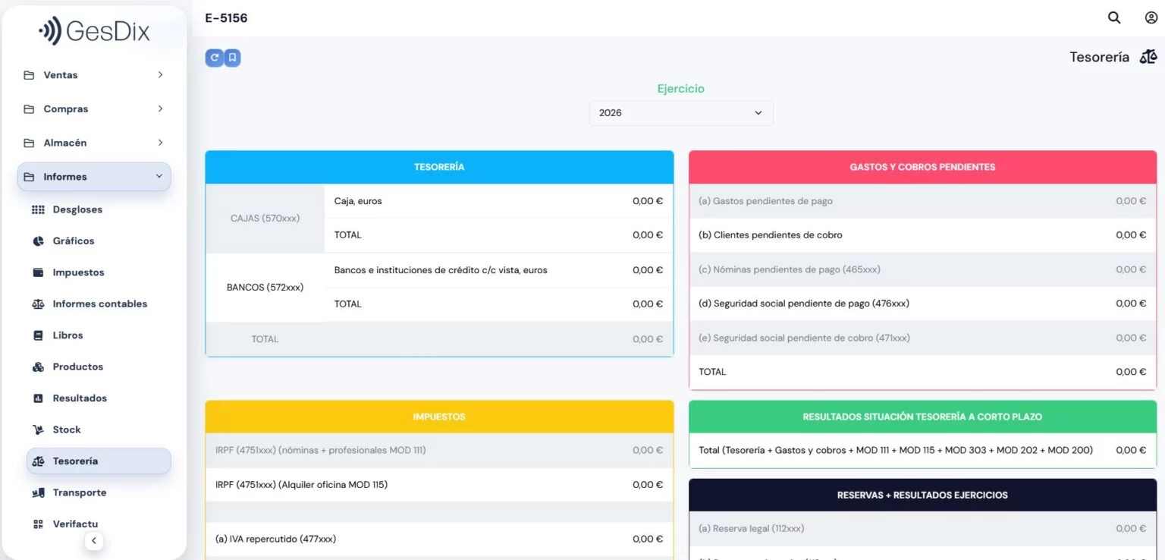Click '(d) Seguridad social pendiente de pago' row
Image resolution: width=1165 pixels, height=560 pixels.
coord(922,304)
